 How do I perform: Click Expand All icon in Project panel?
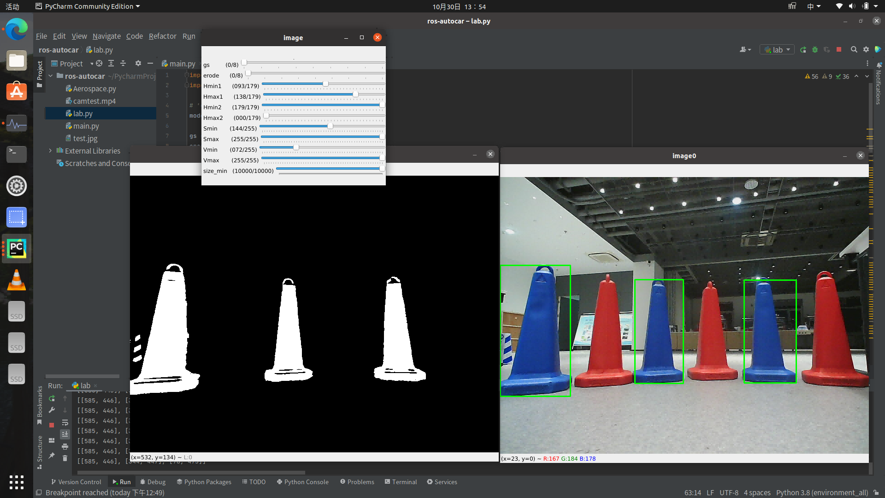[x=111, y=64]
